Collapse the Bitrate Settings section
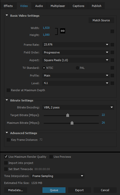This screenshot has height=195, width=120. (7, 100)
